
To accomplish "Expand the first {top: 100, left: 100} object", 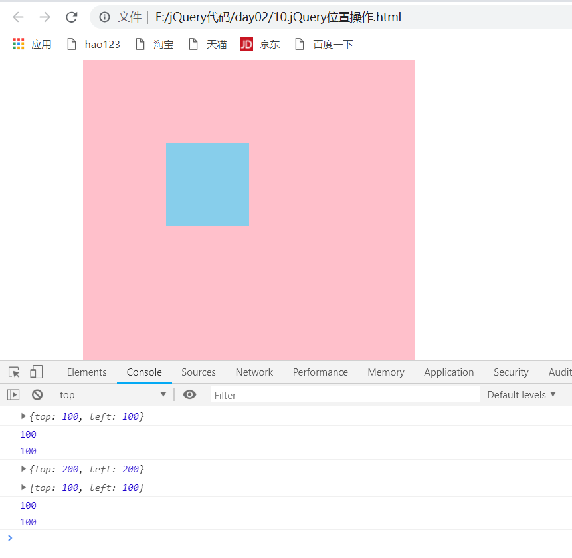I will coord(23,416).
